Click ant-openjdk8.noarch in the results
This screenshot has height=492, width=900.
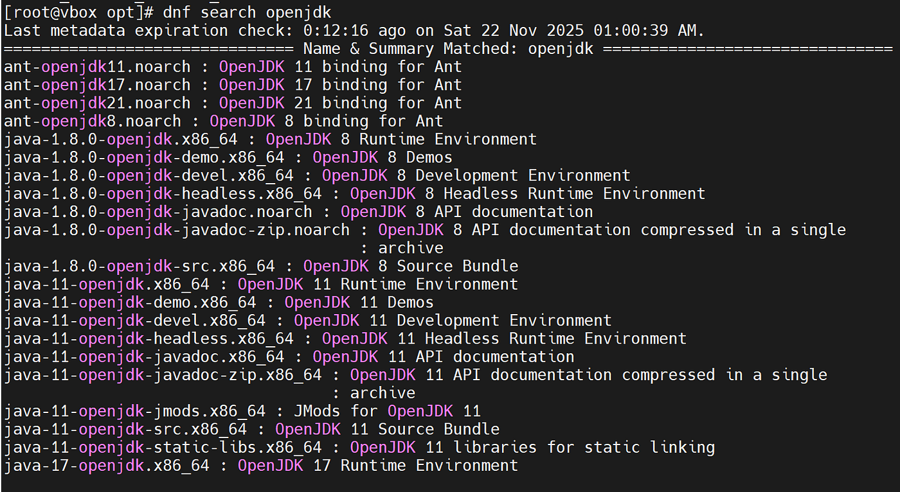(x=93, y=121)
